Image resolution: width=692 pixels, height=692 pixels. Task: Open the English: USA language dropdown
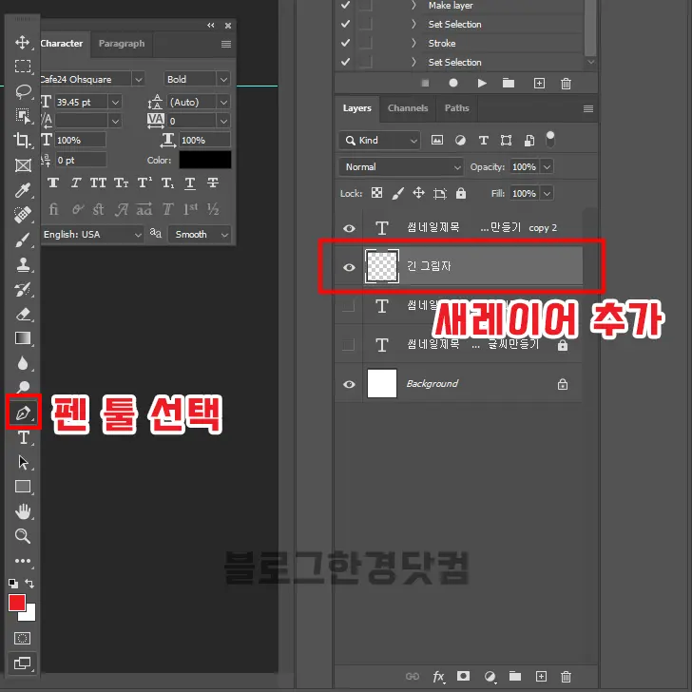[93, 235]
